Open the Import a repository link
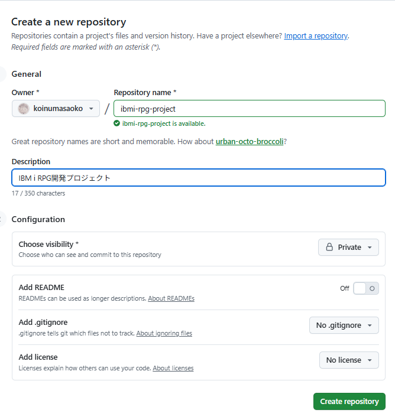The height and width of the screenshot is (420, 395). (x=316, y=36)
